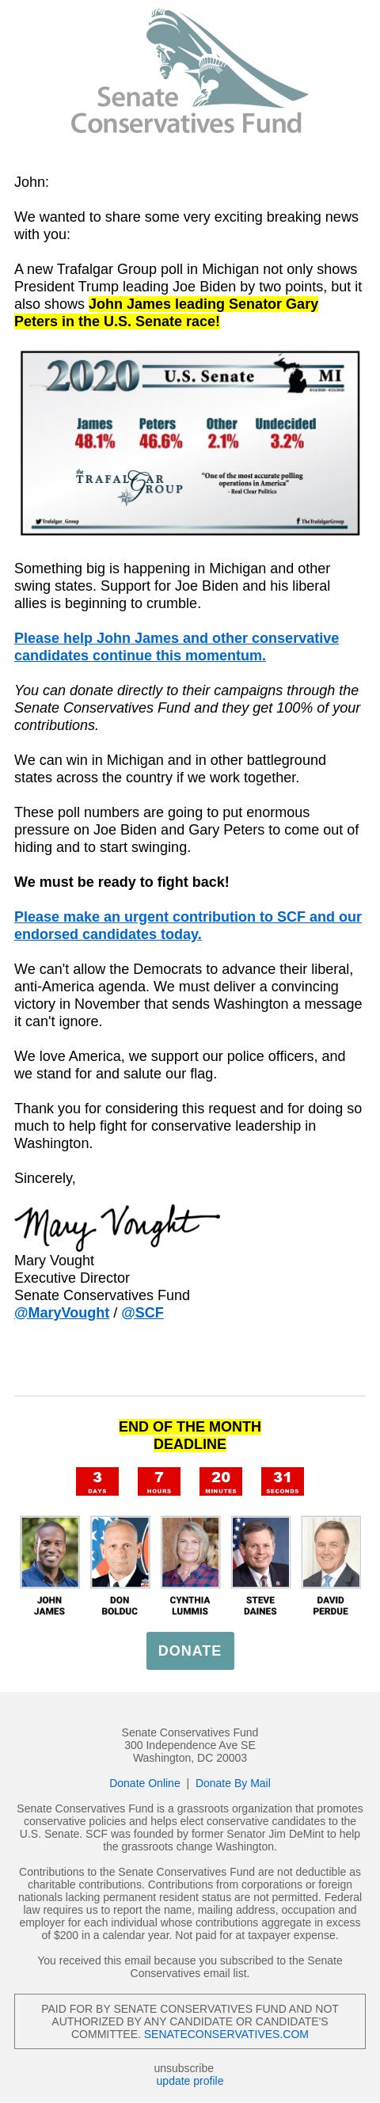Open the urgent contribution to SCF link
The height and width of the screenshot is (2103, 380).
click(x=188, y=925)
